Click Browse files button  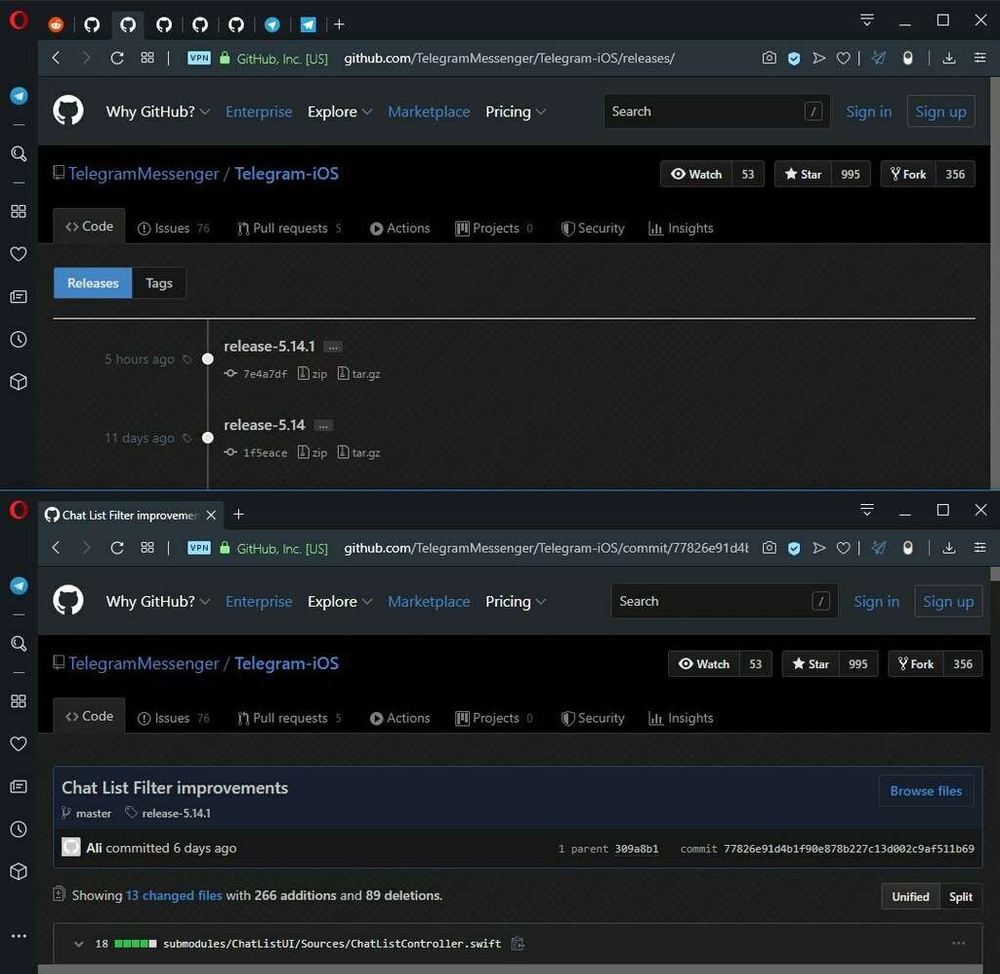pyautogui.click(x=926, y=791)
